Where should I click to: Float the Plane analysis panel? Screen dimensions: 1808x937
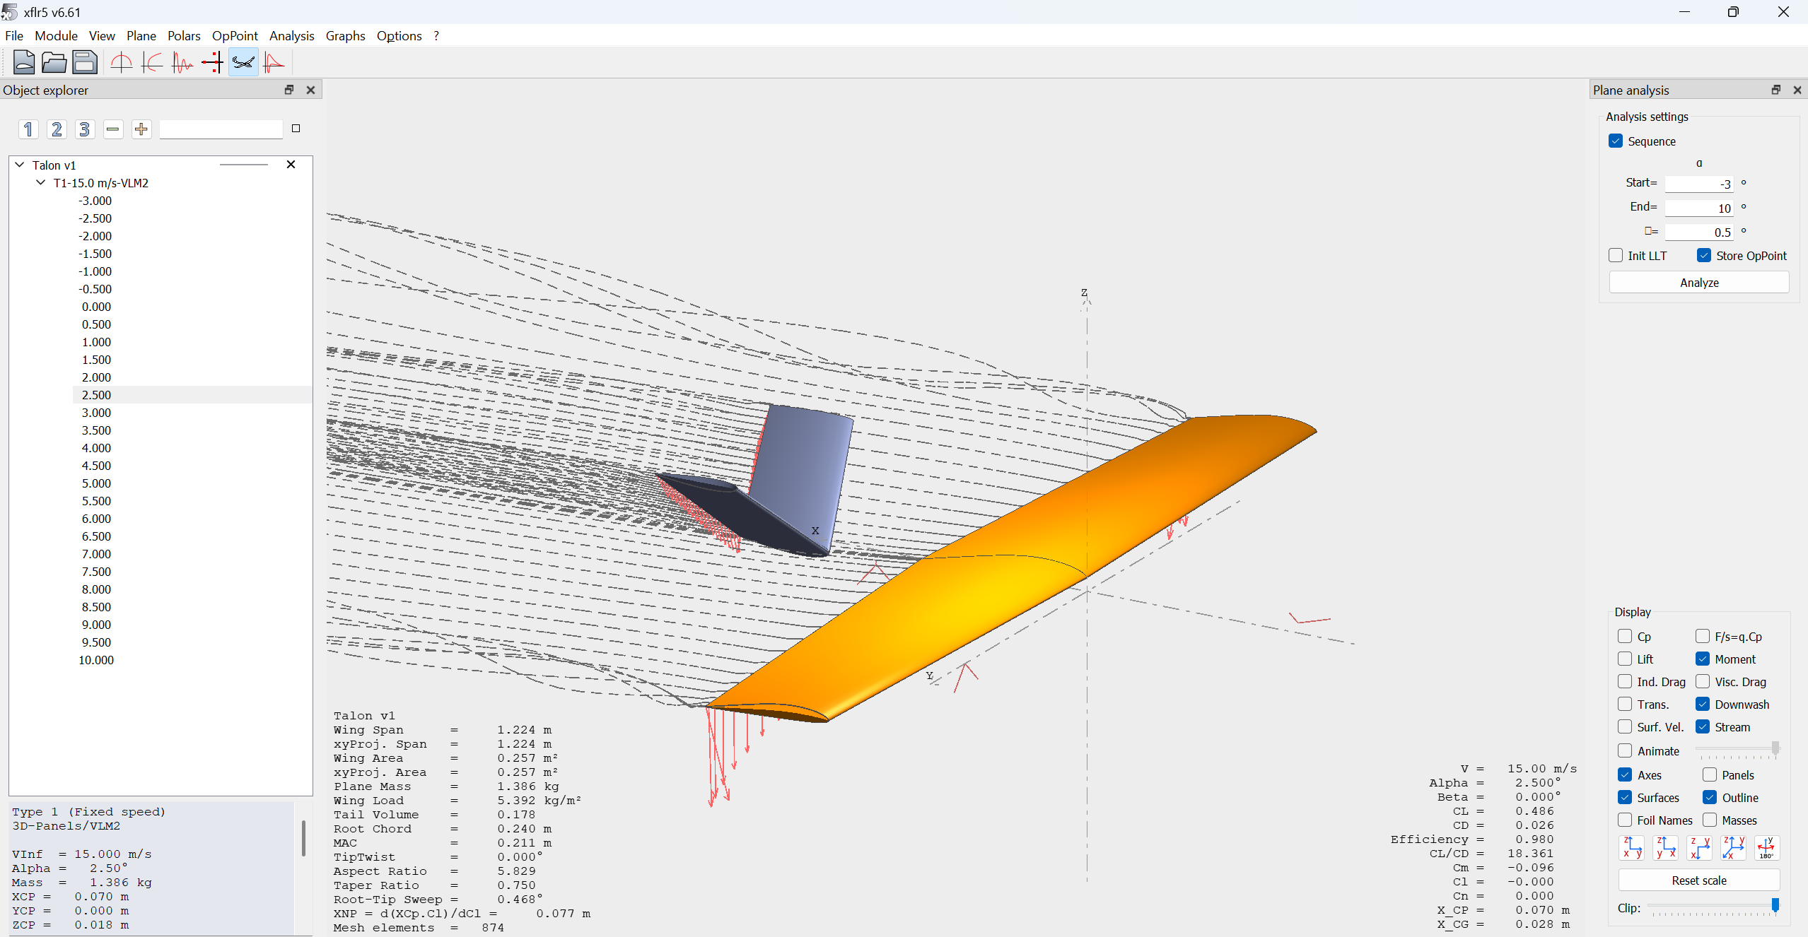coord(1775,90)
